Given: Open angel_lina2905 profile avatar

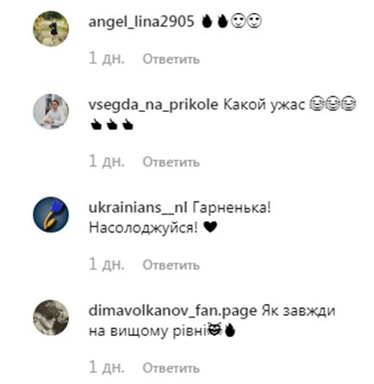Looking at the screenshot, I should [51, 28].
